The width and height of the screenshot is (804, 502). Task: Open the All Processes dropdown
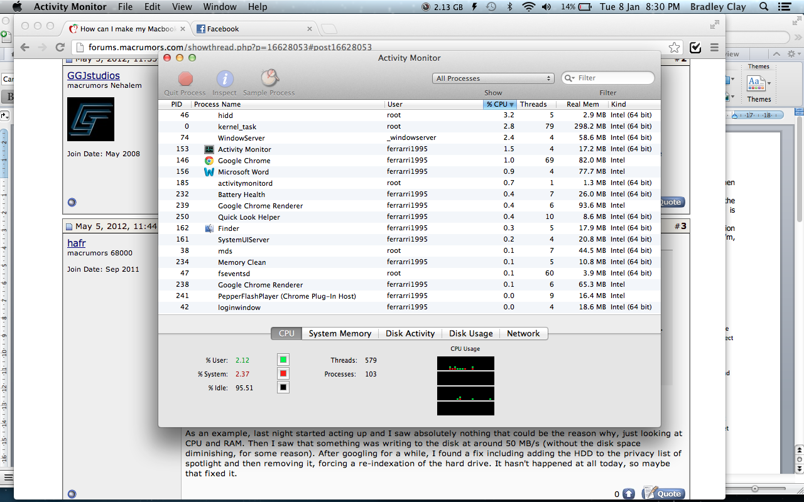[x=493, y=78]
